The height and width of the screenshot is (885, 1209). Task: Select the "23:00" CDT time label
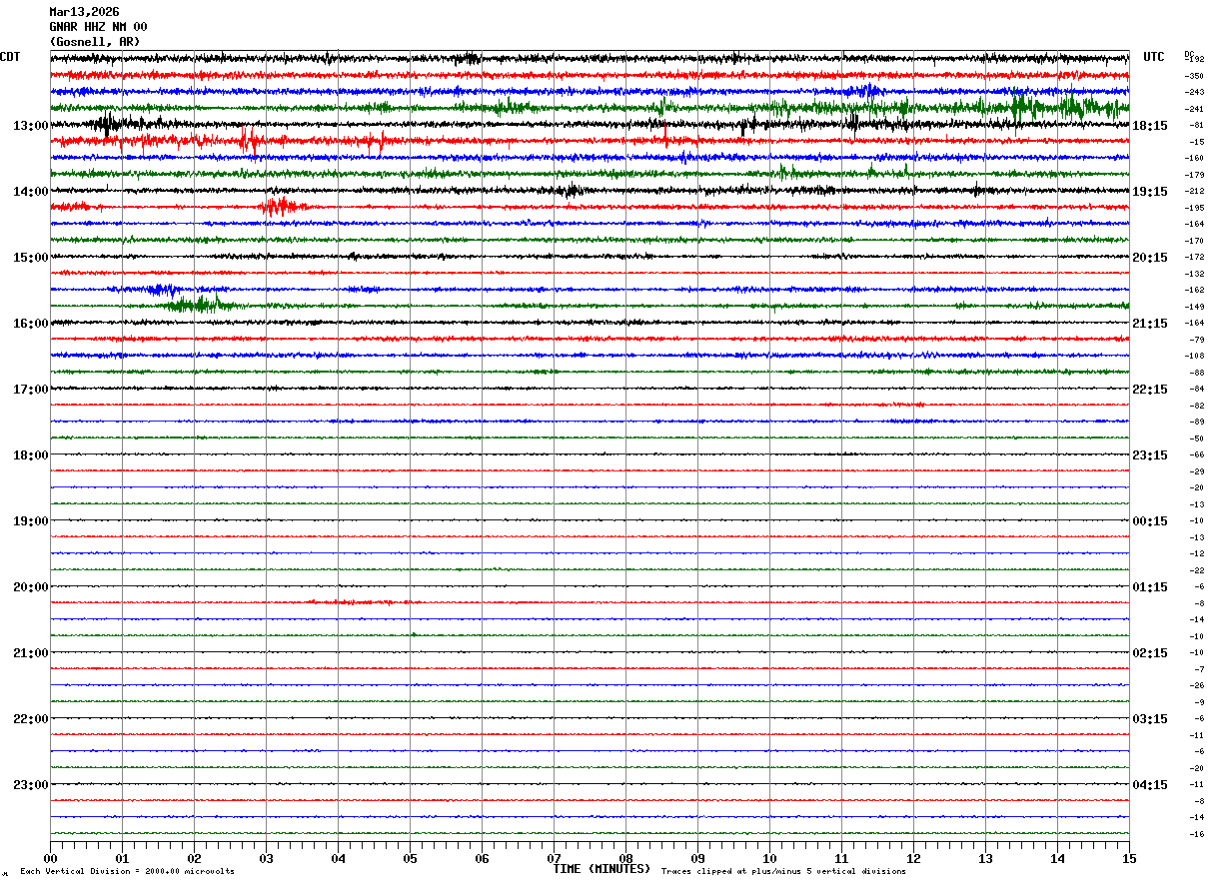pyautogui.click(x=31, y=785)
